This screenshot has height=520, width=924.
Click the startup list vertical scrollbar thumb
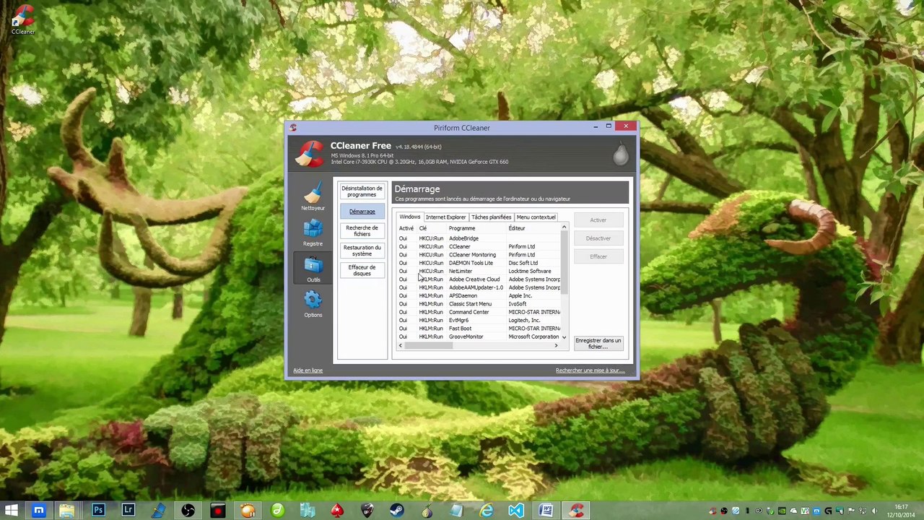564,264
